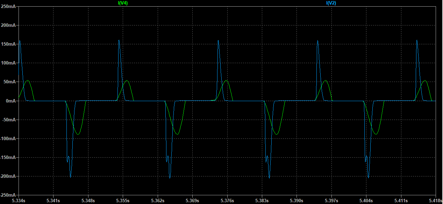Click the 5.383s time axis label
The height and width of the screenshot is (204, 443).
pos(262,201)
